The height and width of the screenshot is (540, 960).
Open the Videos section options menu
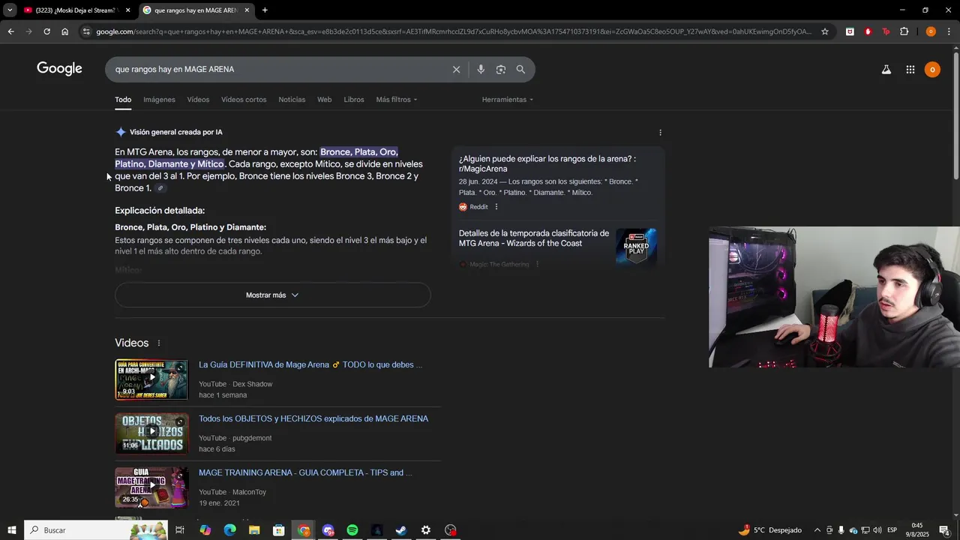(158, 343)
